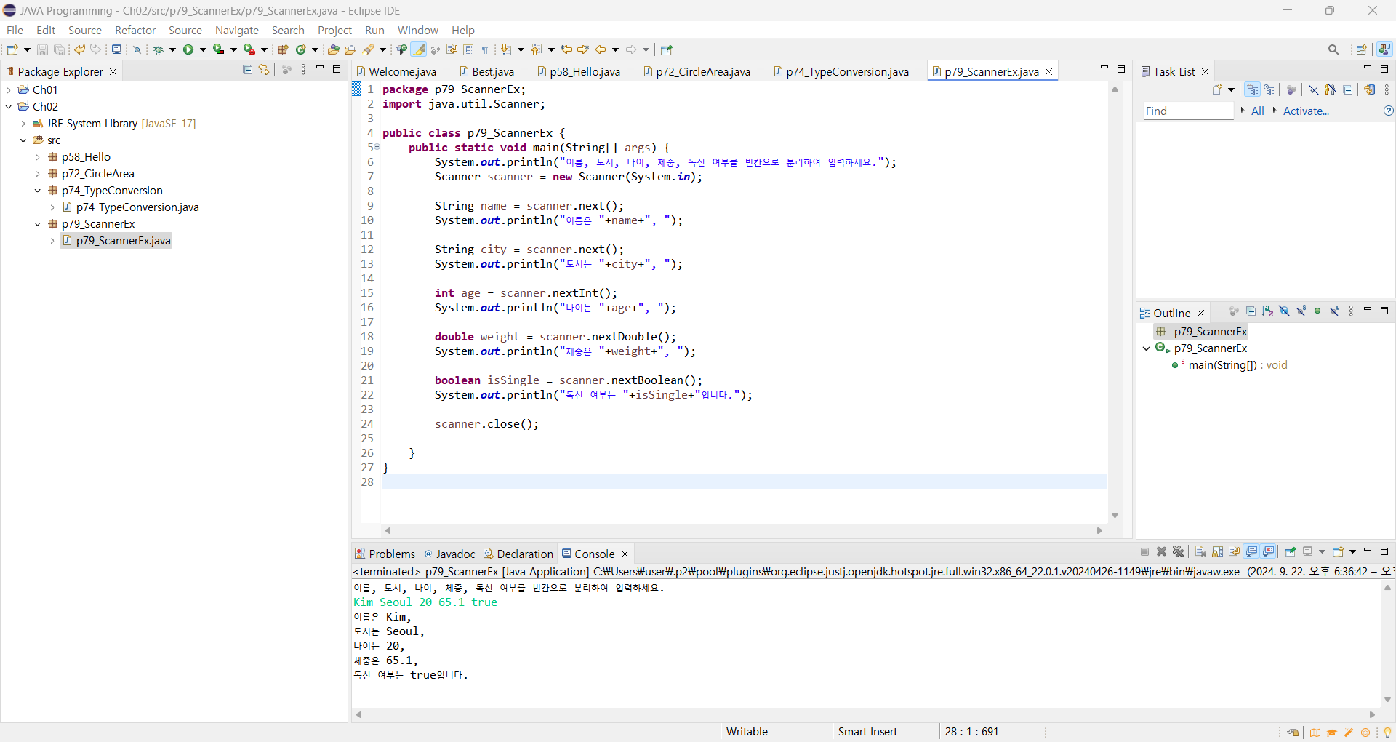Click Remove All Terminated Launches in Console
The height and width of the screenshot is (742, 1396).
1179,551
